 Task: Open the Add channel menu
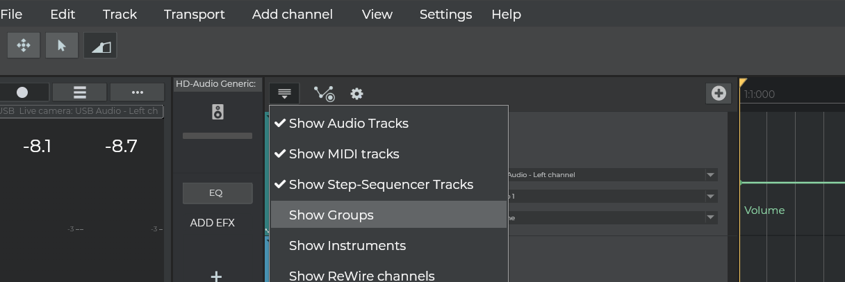point(293,15)
